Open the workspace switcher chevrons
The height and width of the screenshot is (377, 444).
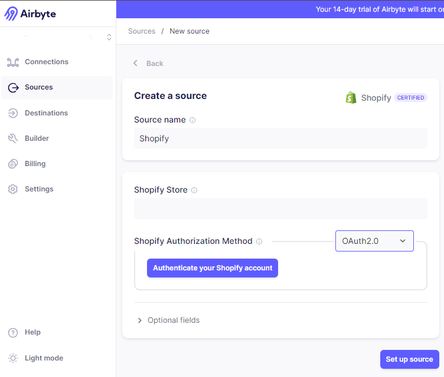pos(109,37)
